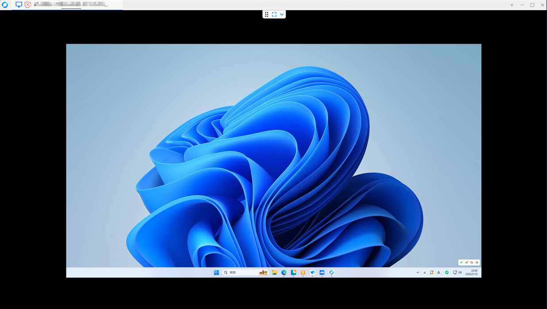Add a new session with plus button
The image size is (547, 309).
(x=512, y=5)
